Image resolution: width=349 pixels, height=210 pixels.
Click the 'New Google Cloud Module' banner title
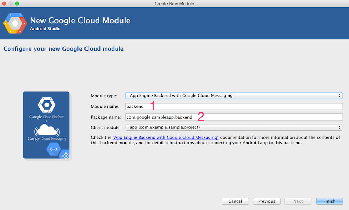pos(80,21)
